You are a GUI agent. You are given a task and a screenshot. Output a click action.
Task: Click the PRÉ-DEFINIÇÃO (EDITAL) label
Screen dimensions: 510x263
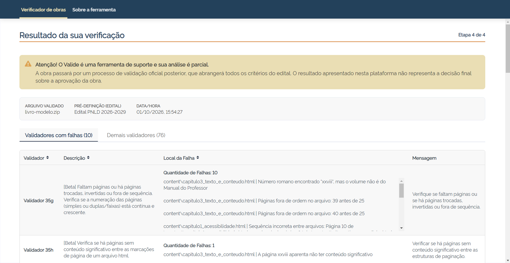(x=98, y=106)
